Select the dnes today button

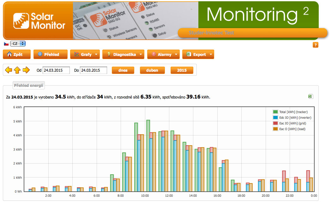[x=123, y=70]
